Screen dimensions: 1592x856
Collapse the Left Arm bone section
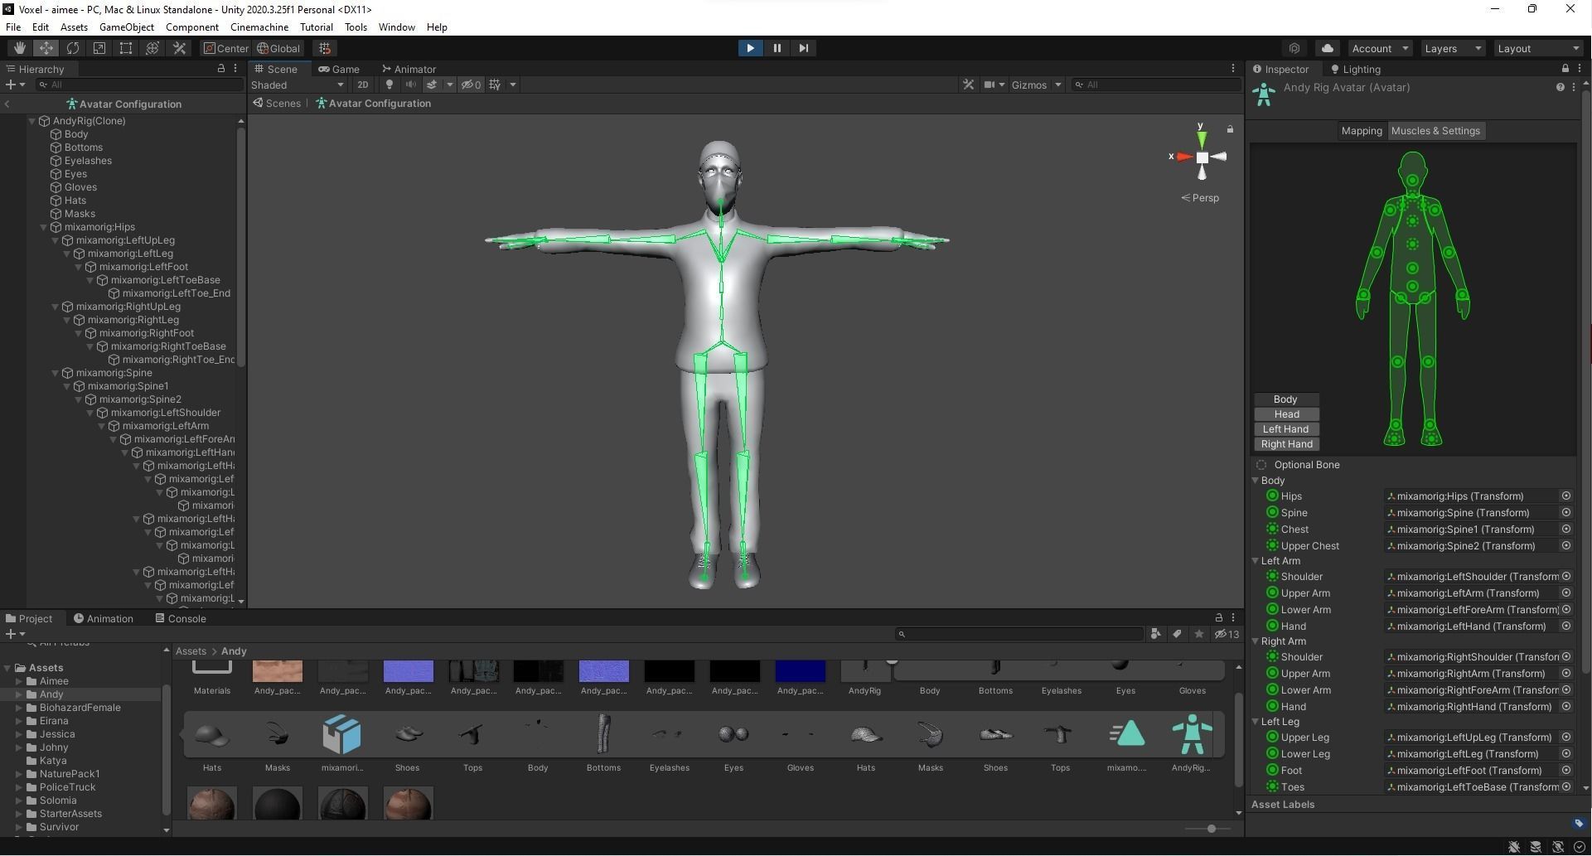(x=1256, y=561)
